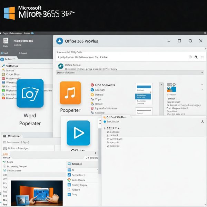
Task: Click the pin icon in Oltfiod 566Plus panel
Action: 203,121
